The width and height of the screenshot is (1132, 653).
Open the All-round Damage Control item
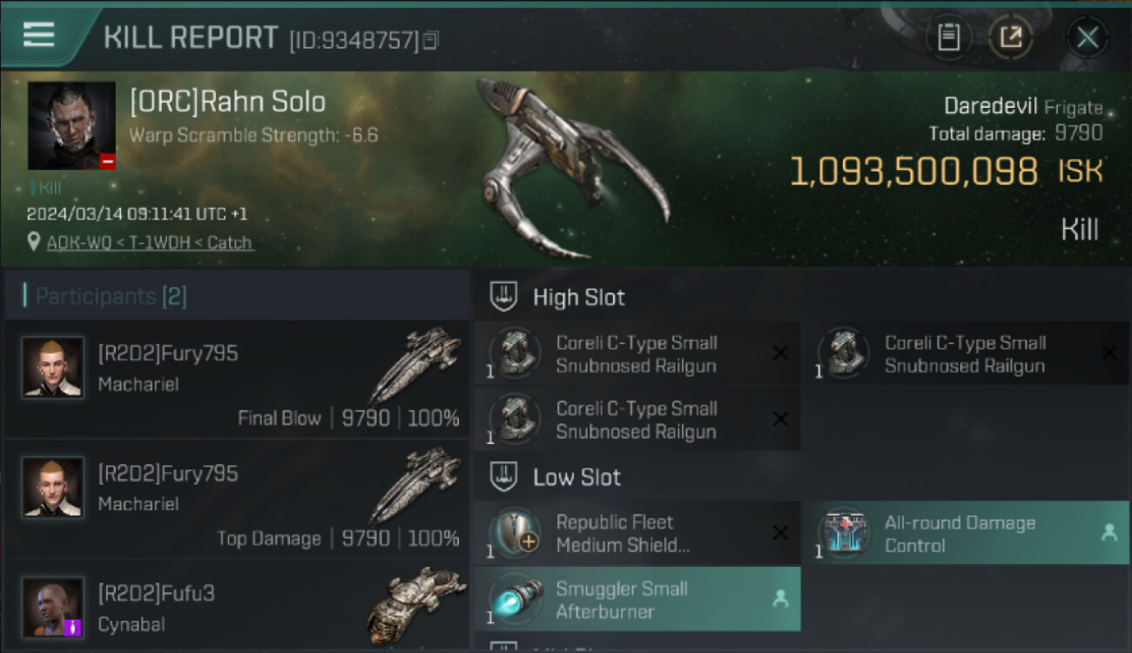965,534
